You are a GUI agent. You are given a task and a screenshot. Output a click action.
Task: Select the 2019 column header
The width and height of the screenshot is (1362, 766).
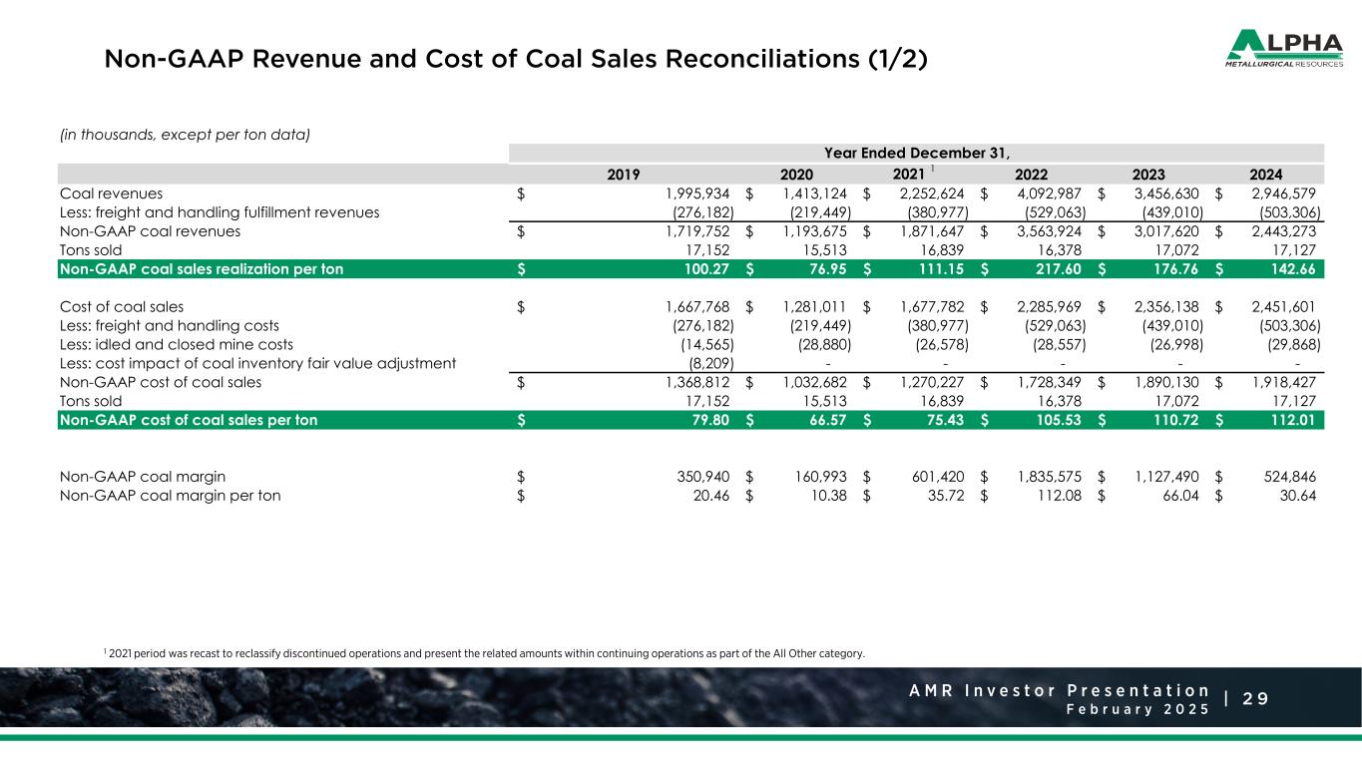click(624, 174)
